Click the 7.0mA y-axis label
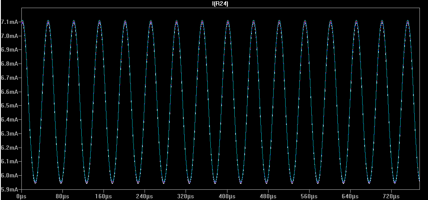The width and height of the screenshot is (428, 200). (x=9, y=36)
